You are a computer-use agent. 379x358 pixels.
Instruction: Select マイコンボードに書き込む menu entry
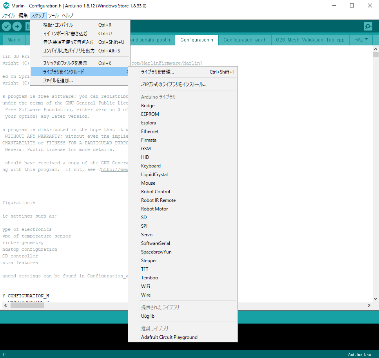coord(79,34)
